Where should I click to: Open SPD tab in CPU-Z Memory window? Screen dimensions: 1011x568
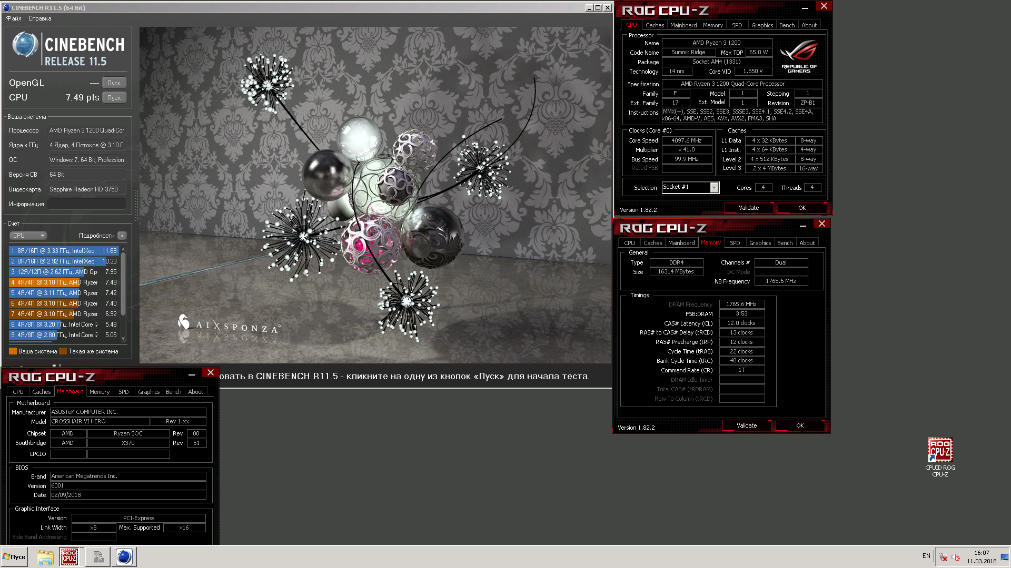coord(735,243)
